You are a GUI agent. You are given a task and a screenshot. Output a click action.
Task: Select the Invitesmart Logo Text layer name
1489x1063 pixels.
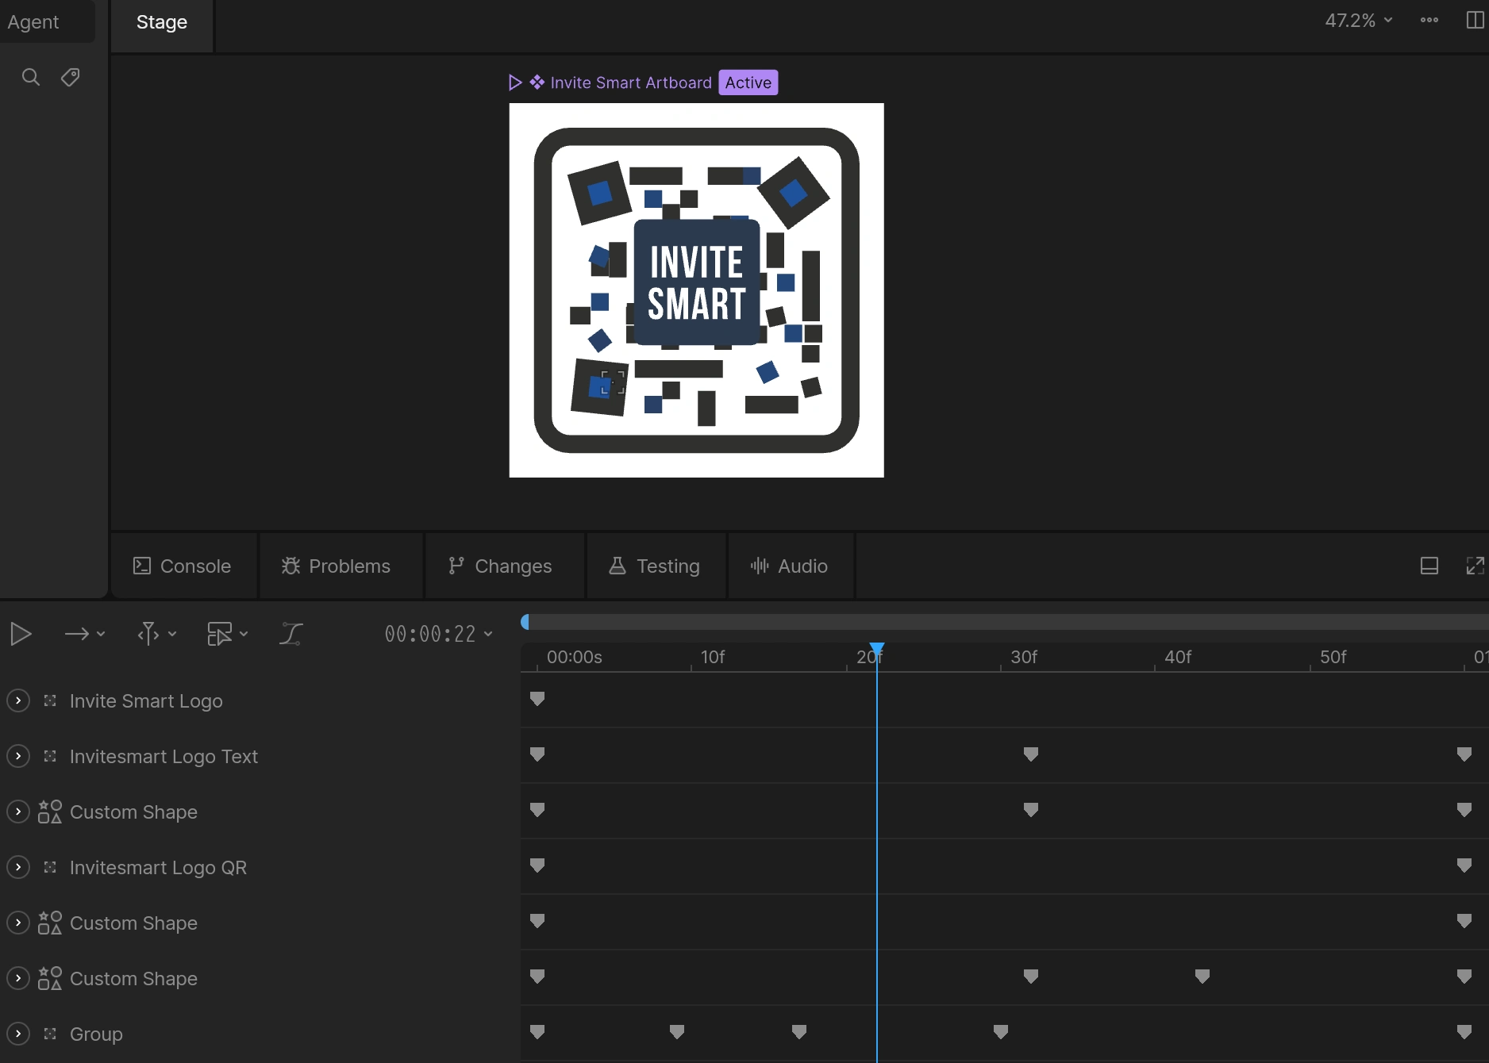164,757
